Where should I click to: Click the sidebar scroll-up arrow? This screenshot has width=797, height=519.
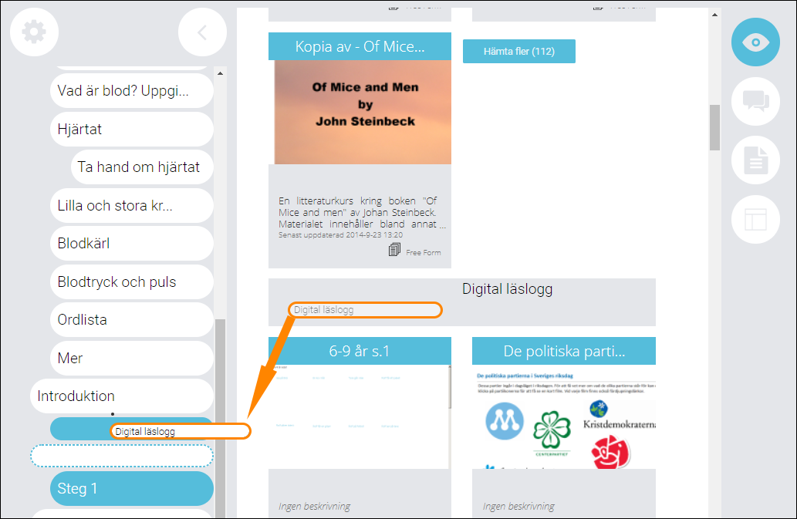[220, 73]
